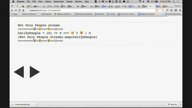192x108 pixels.
Task: Open the 'Desktop Notification' bookmark
Action: click(x=63, y=14)
